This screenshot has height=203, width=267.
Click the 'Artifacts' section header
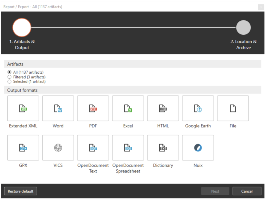132,64
